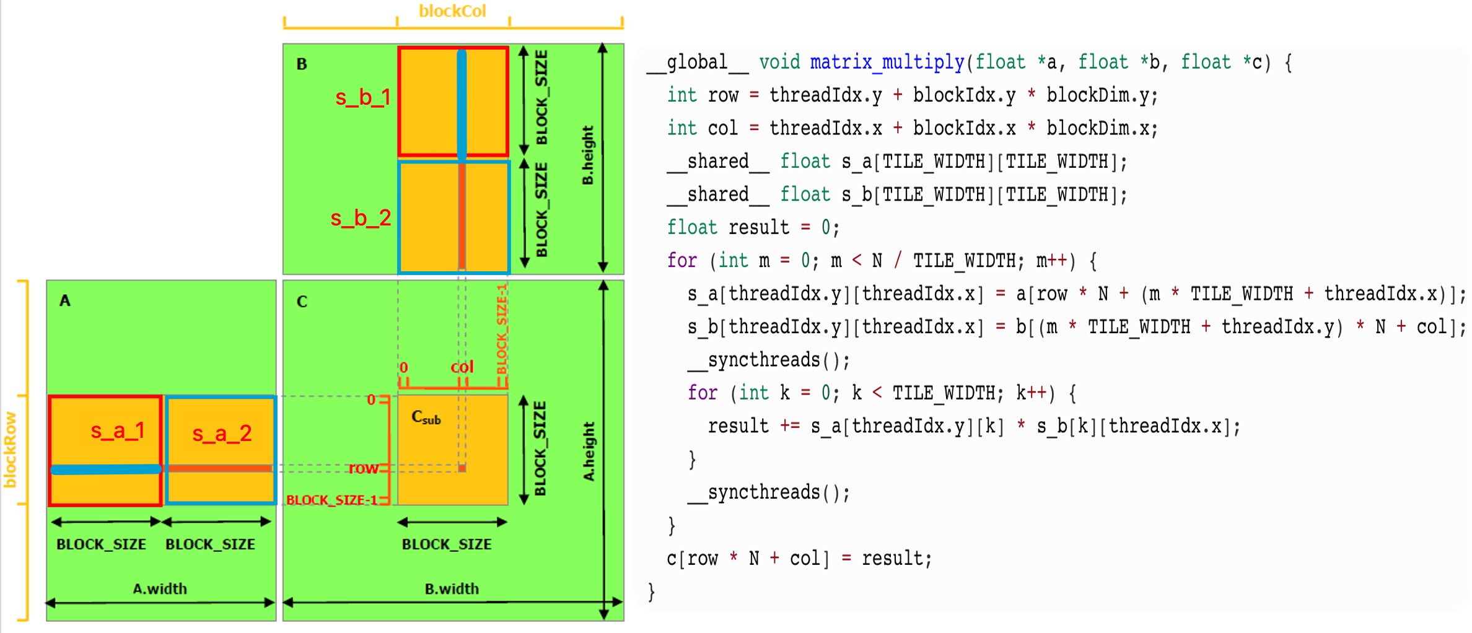Click the 'B.height' vertical label
Viewport: 1472px width, 633px height.
click(587, 155)
